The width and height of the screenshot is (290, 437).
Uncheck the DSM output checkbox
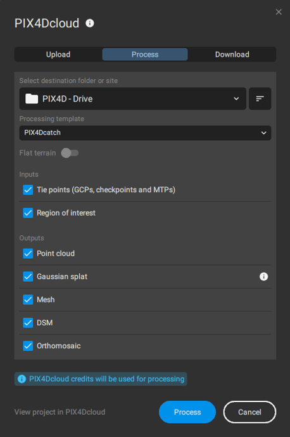coord(28,323)
